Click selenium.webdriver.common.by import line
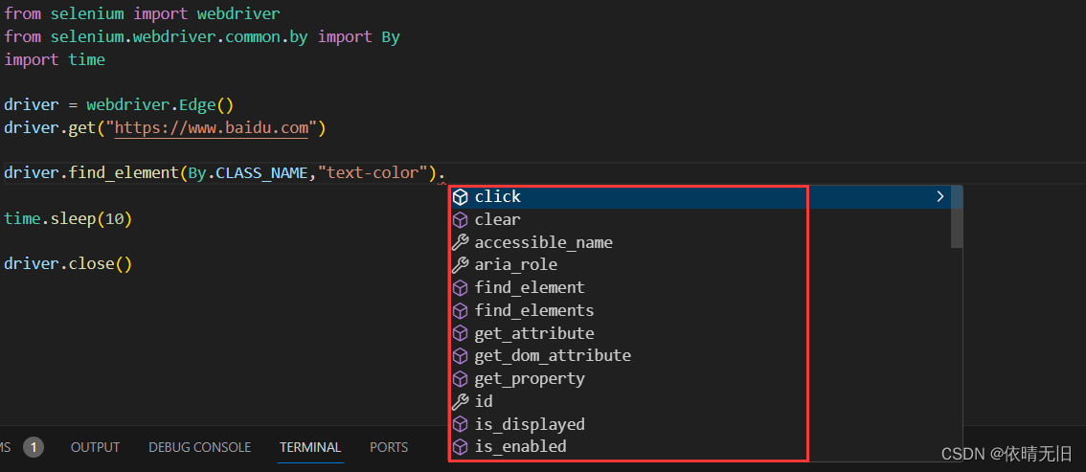1086x472 pixels. point(201,36)
